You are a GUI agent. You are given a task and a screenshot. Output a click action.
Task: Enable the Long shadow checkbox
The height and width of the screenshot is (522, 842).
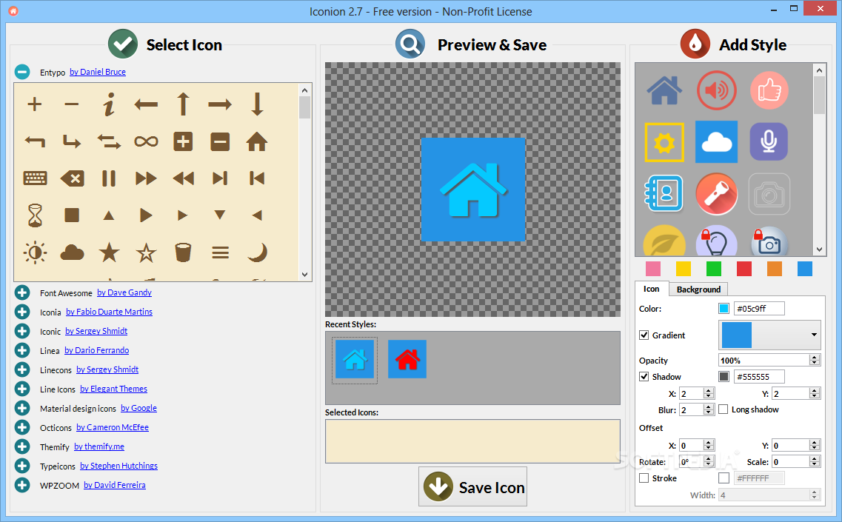click(x=724, y=409)
